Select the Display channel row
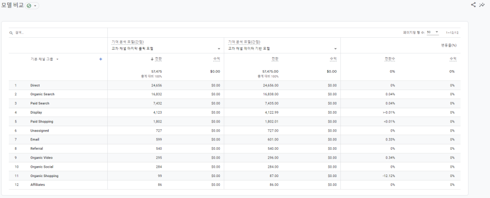 coord(235,112)
